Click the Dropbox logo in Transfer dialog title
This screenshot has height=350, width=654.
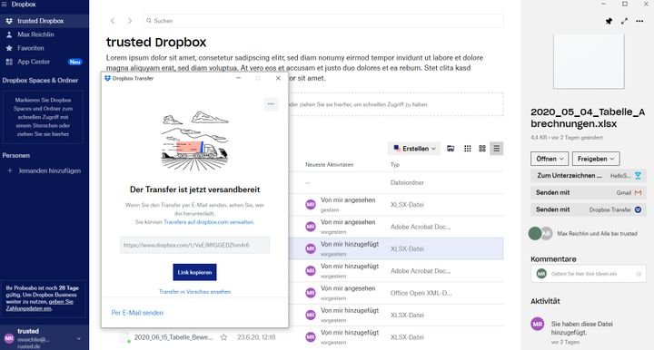107,78
